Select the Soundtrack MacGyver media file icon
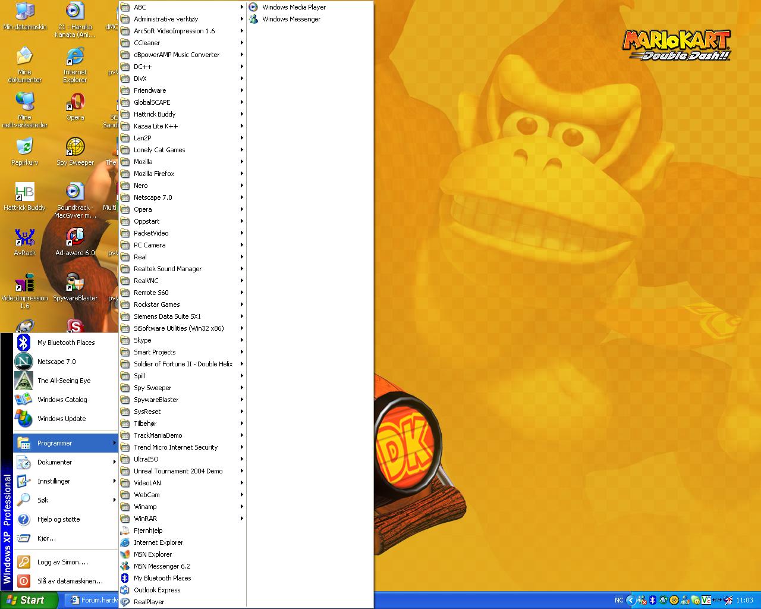 [75, 200]
